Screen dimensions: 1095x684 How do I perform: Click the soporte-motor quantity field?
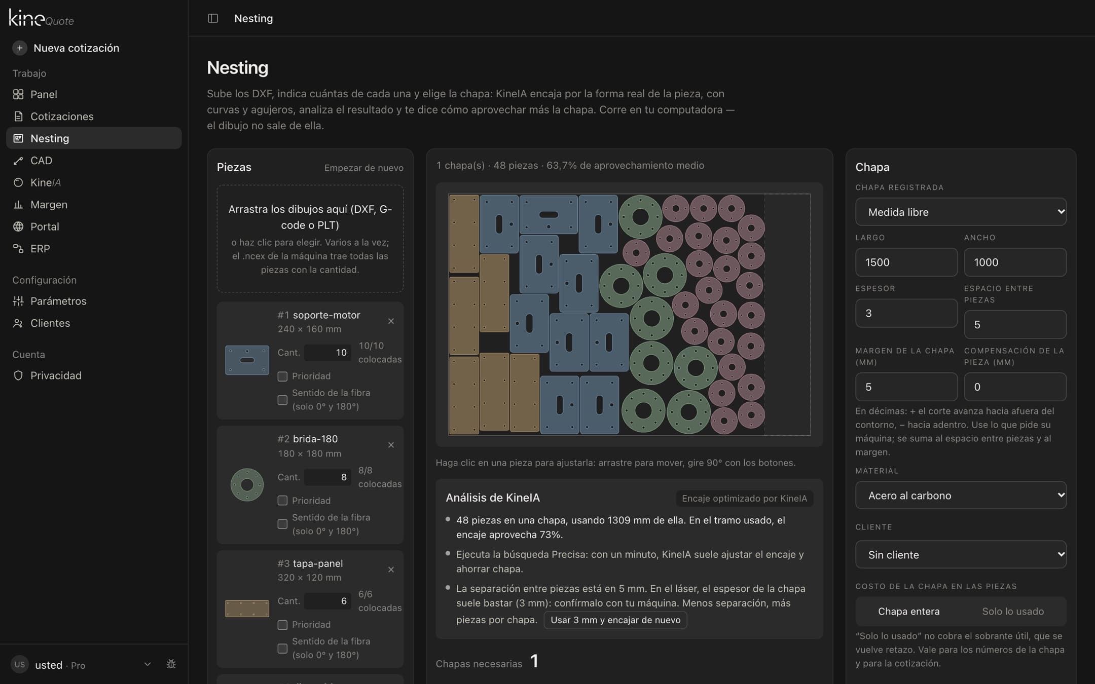tap(327, 352)
